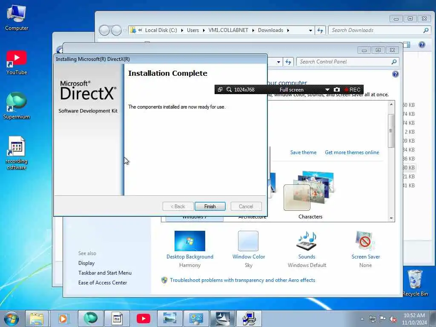
Task: Open Taskbar and Start Menu link
Action: click(x=105, y=273)
